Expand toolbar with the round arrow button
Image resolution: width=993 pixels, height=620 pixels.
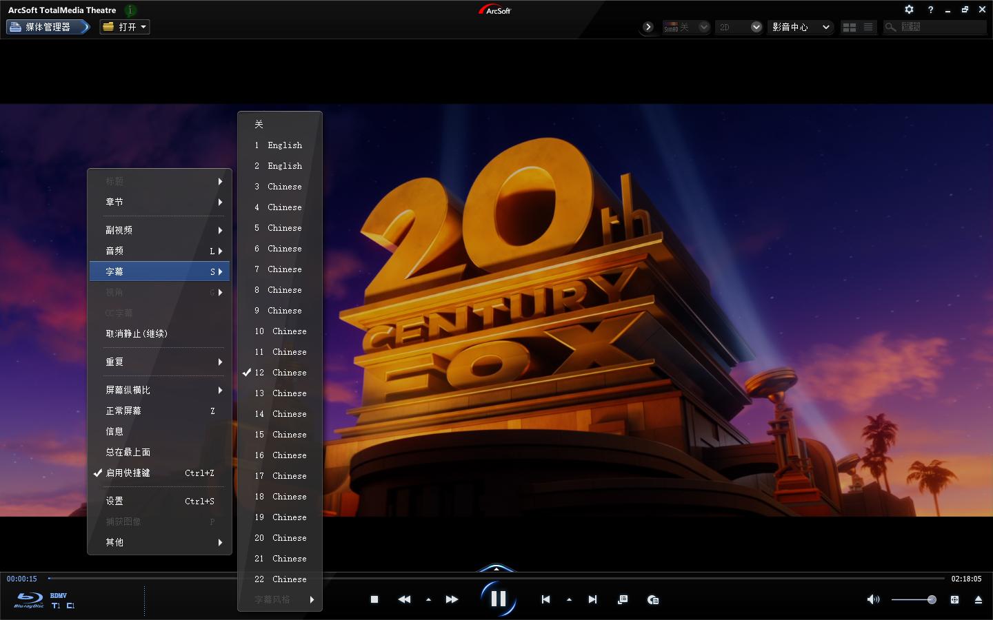tap(648, 27)
